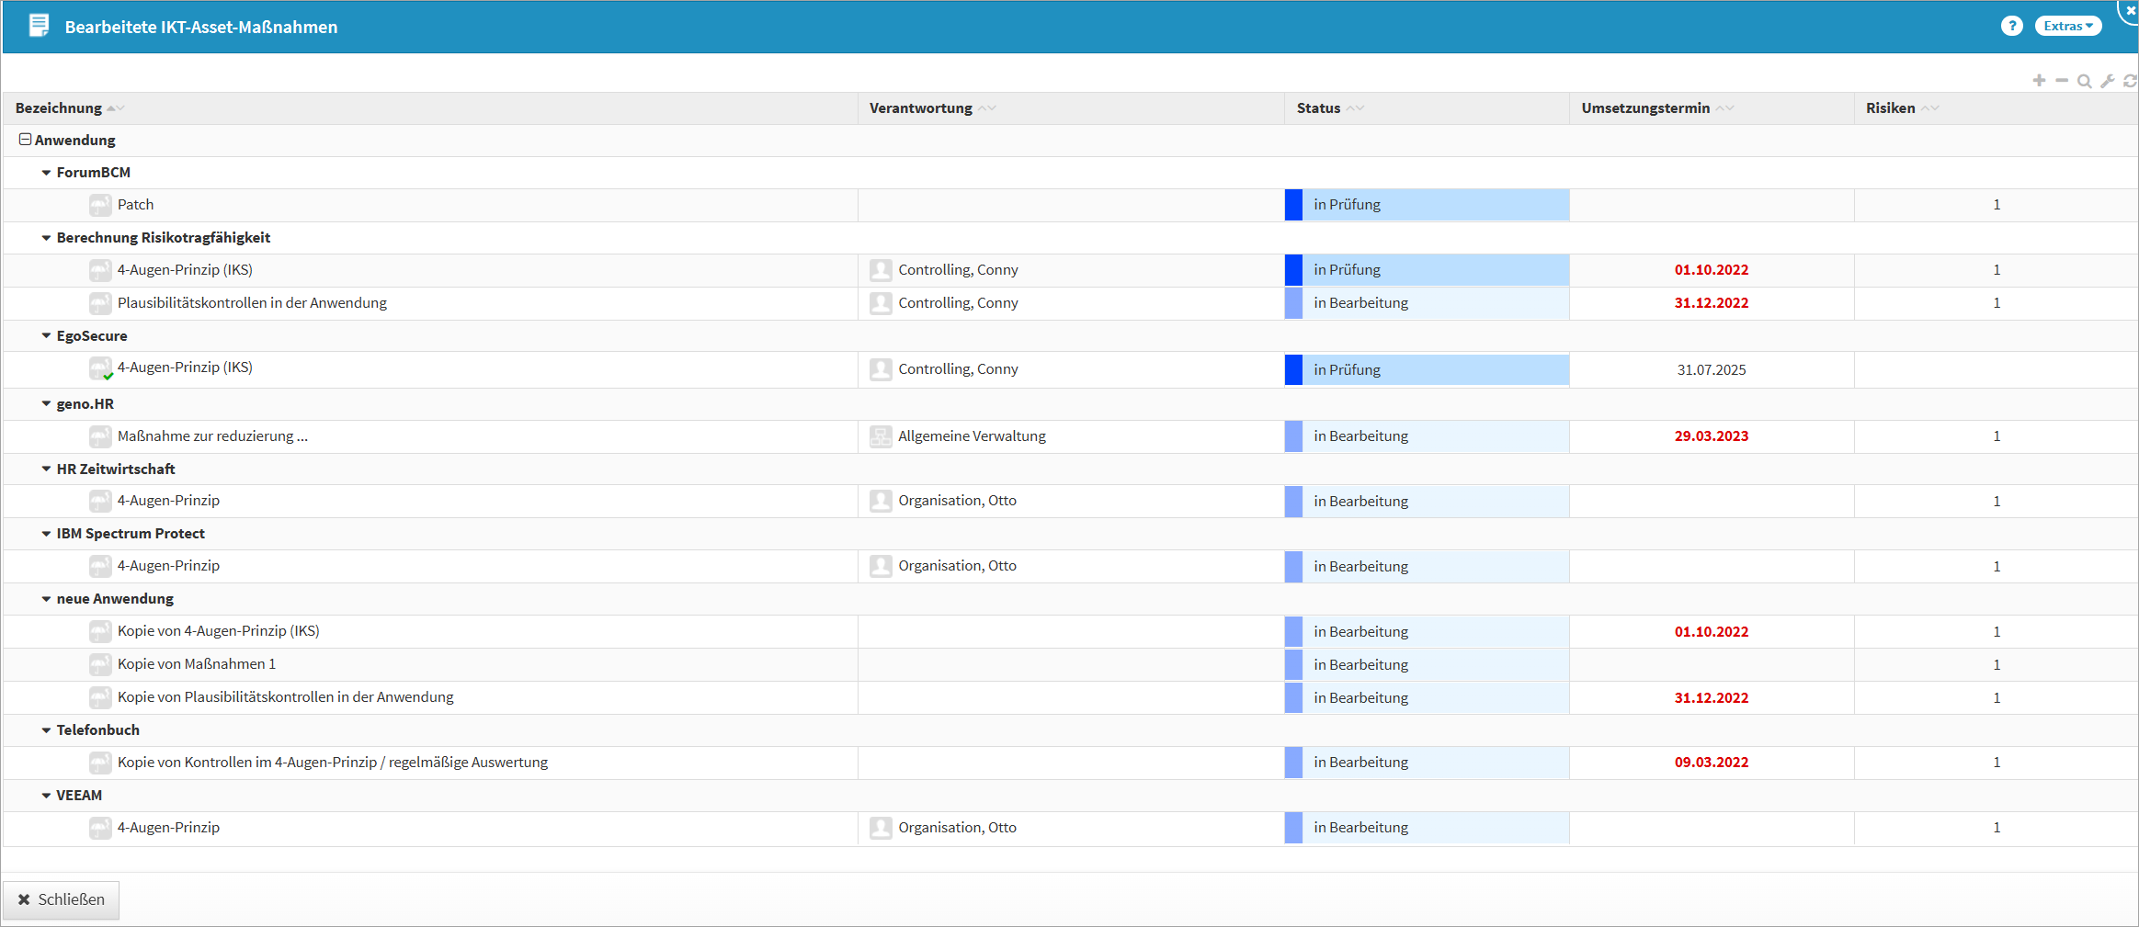Click the help question mark icon
Viewport: 2139px width, 927px height.
coord(2011,26)
